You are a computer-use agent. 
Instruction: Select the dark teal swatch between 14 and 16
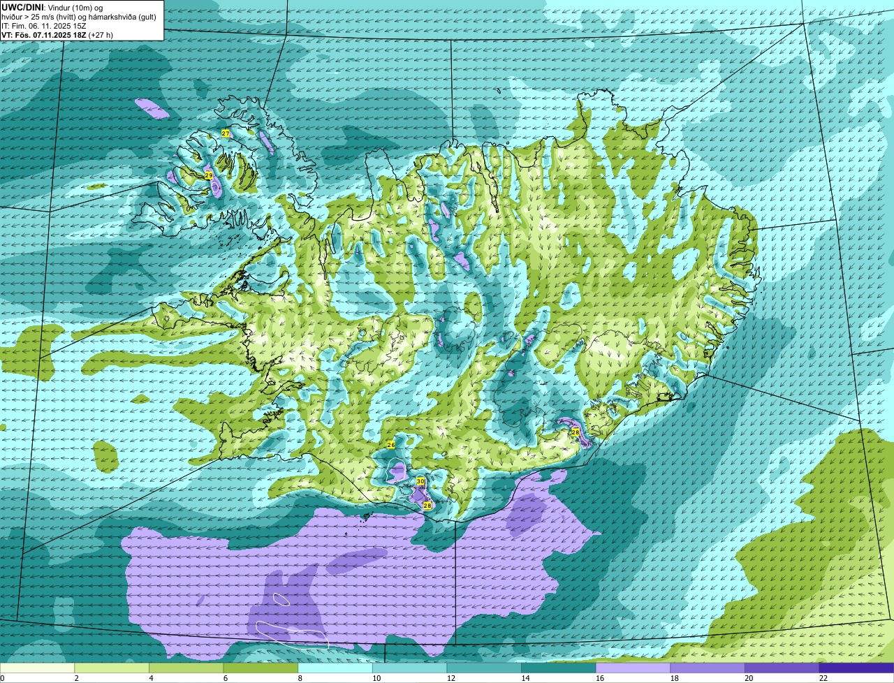coord(559,668)
